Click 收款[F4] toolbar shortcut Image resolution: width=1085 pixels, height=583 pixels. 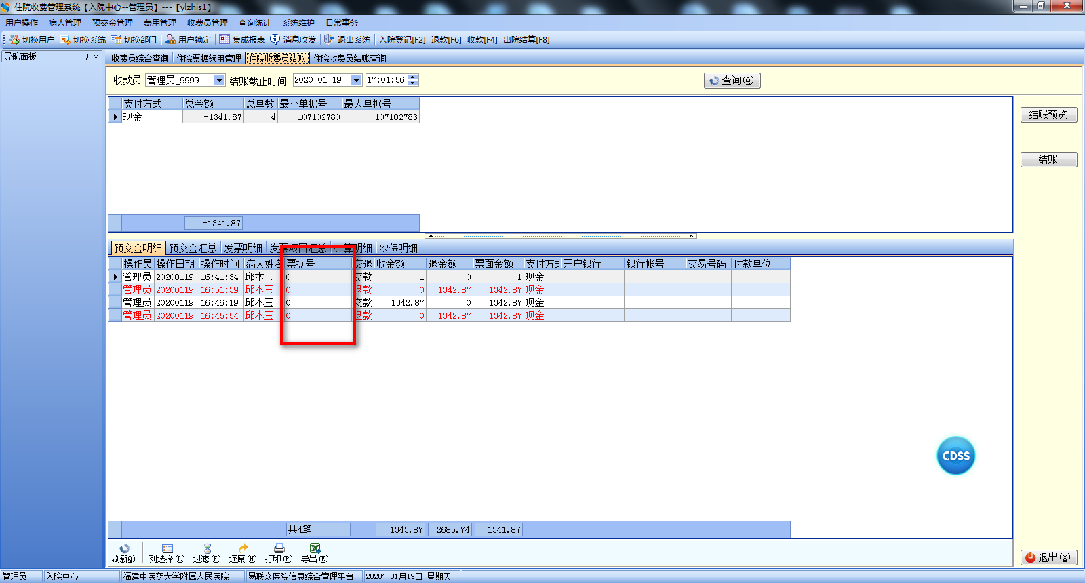pos(482,40)
